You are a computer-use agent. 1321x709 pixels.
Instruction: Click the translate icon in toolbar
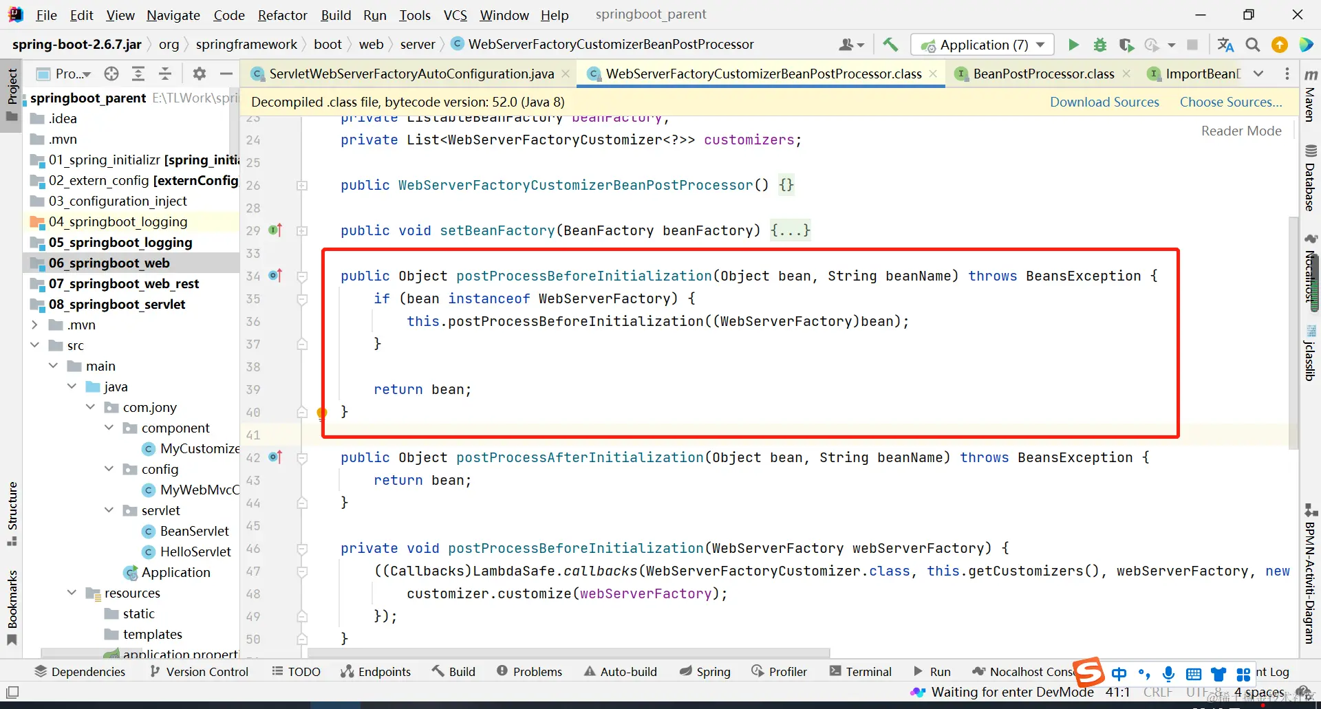[x=1225, y=45]
